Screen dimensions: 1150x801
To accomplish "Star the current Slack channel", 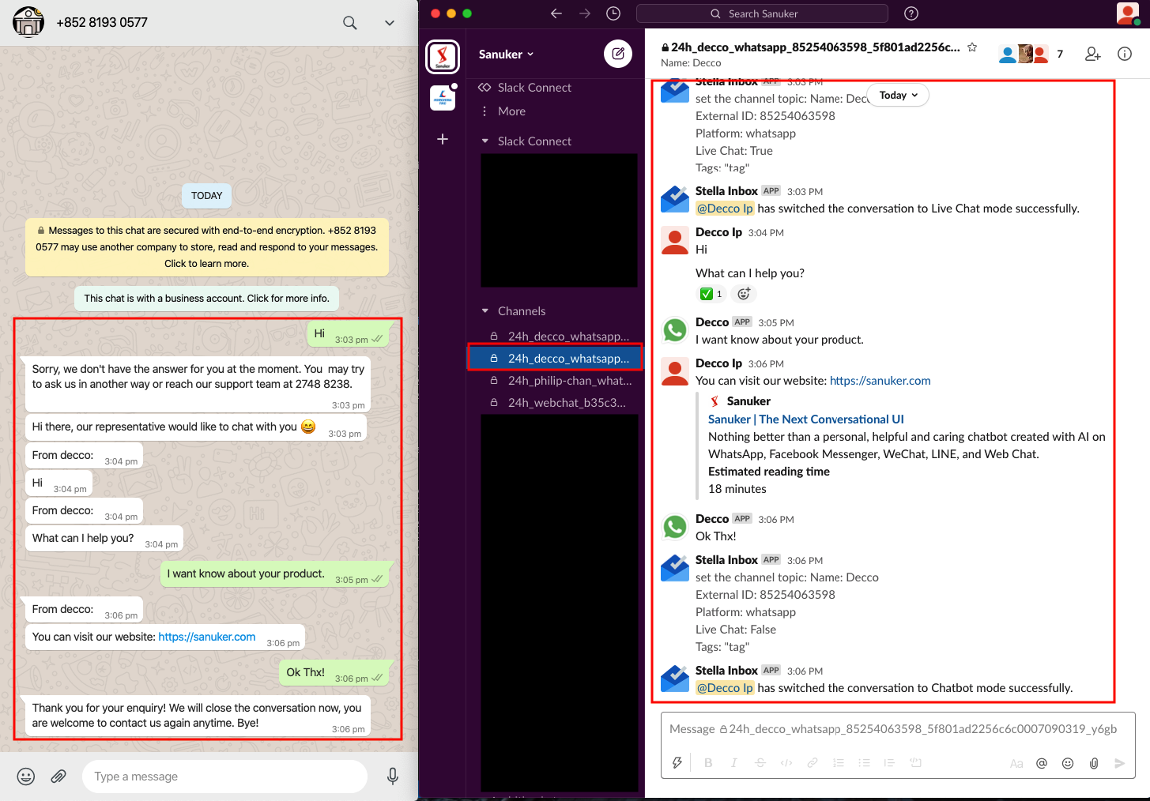I will (x=972, y=47).
